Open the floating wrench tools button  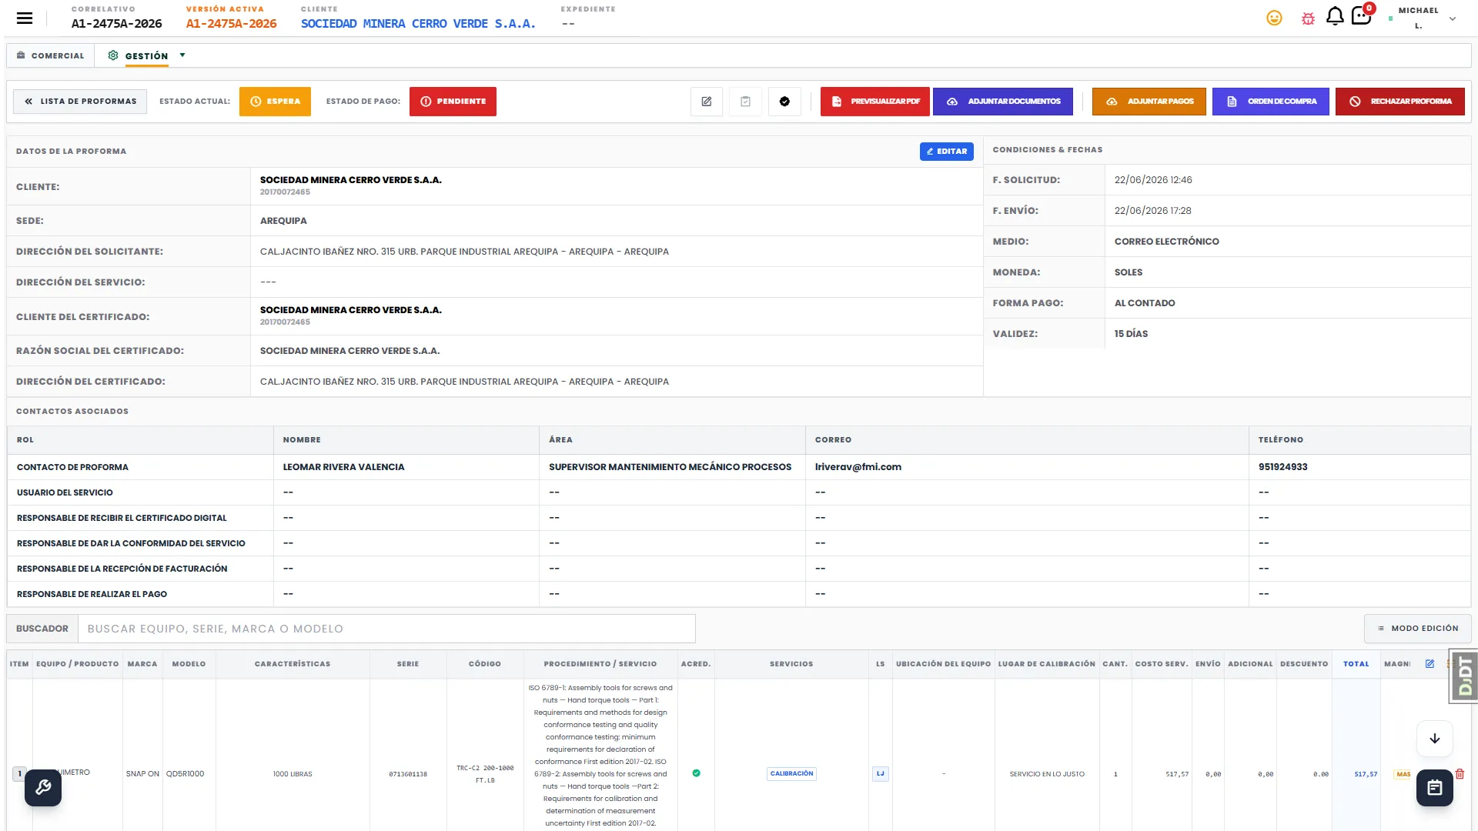pos(43,788)
